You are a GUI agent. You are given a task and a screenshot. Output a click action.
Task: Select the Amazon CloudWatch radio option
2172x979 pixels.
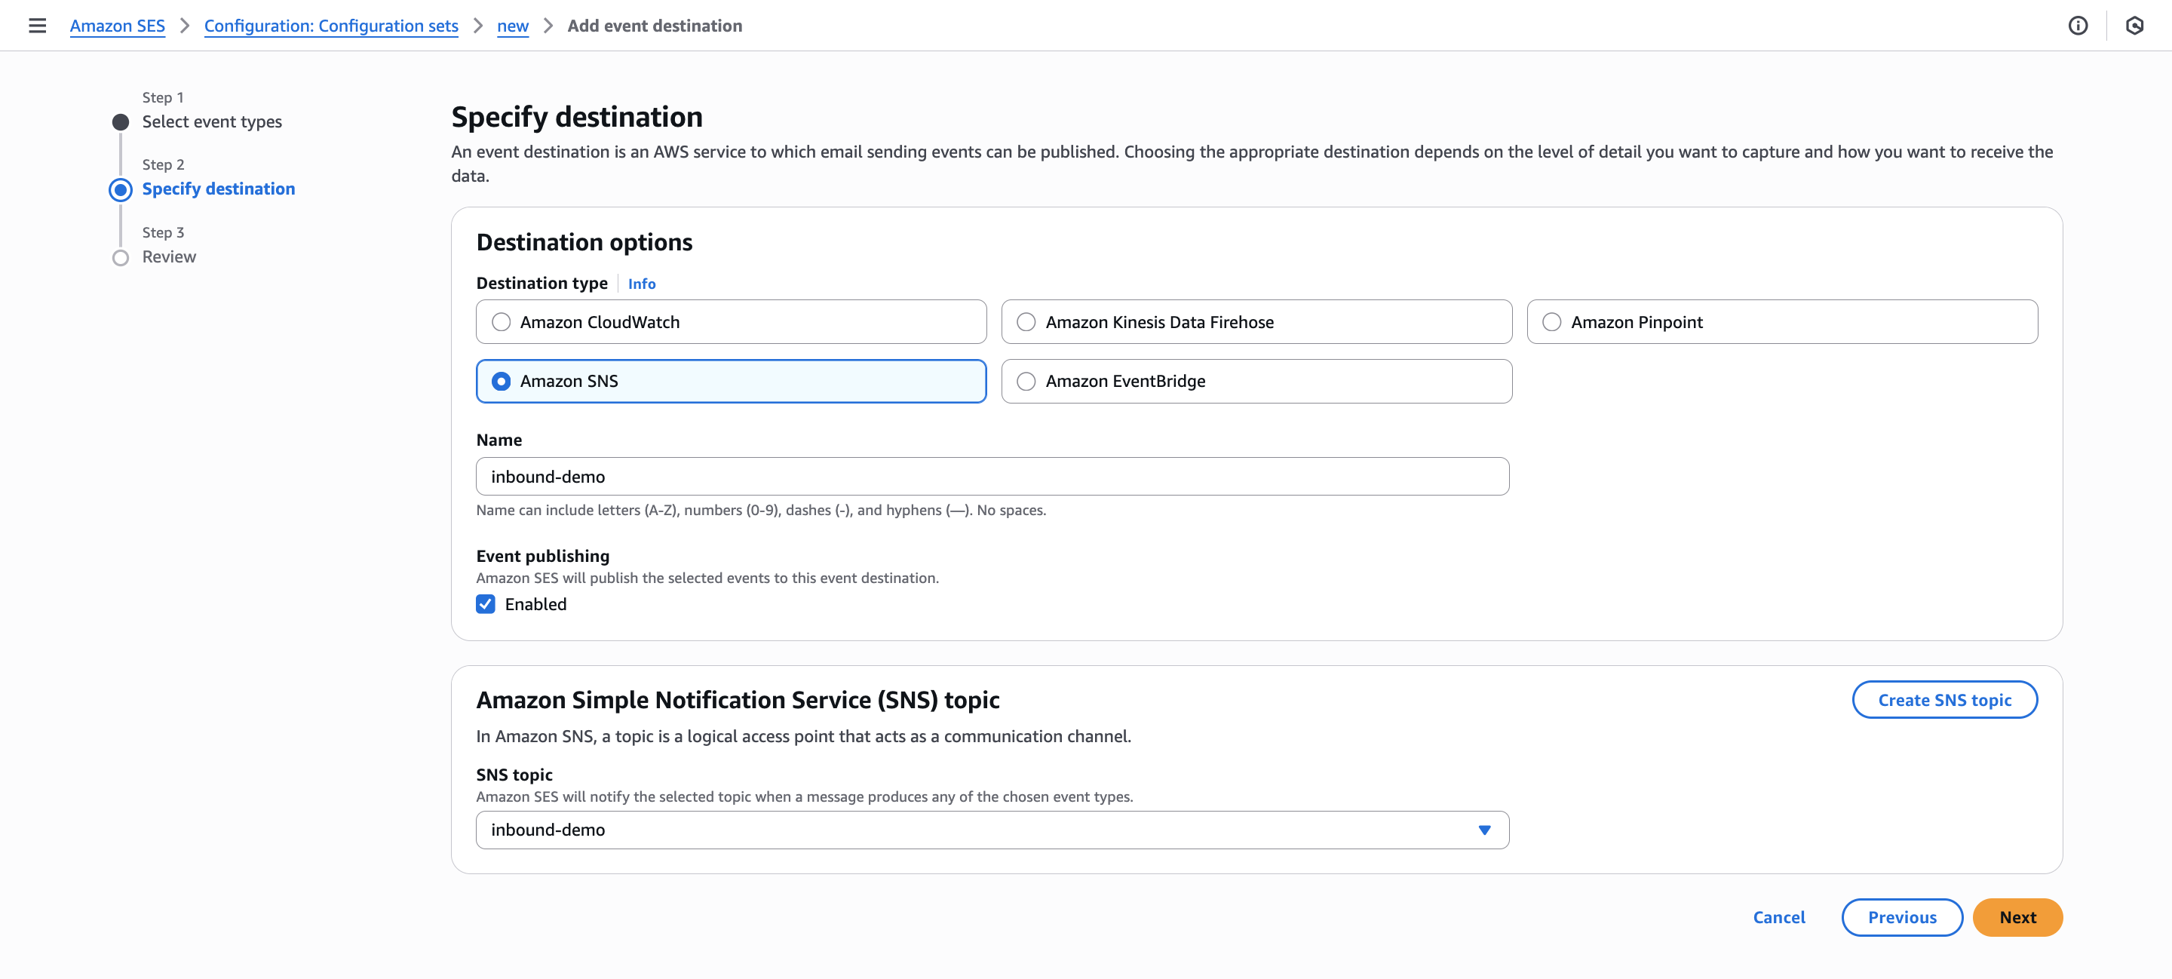click(501, 322)
